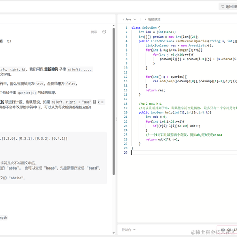This screenshot has width=237, height=237.
Task: Click the 'int odd = 0;' code line
Action: (156, 117)
